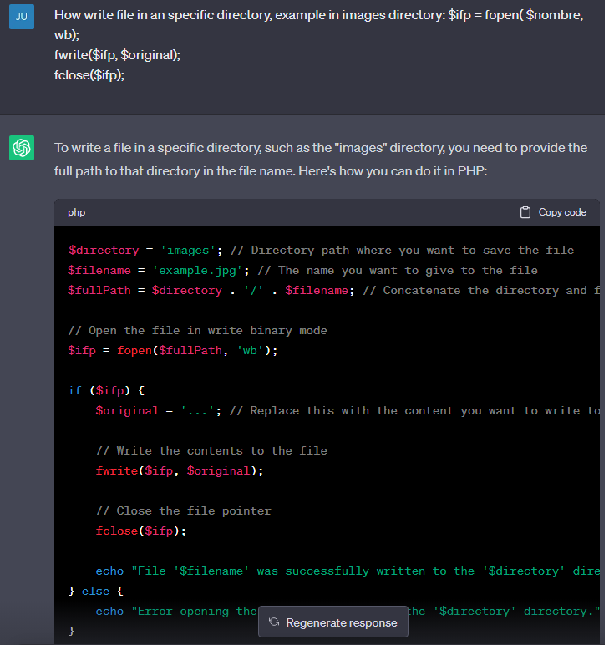The height and width of the screenshot is (645, 609).
Task: Click the php language label
Action: (77, 212)
